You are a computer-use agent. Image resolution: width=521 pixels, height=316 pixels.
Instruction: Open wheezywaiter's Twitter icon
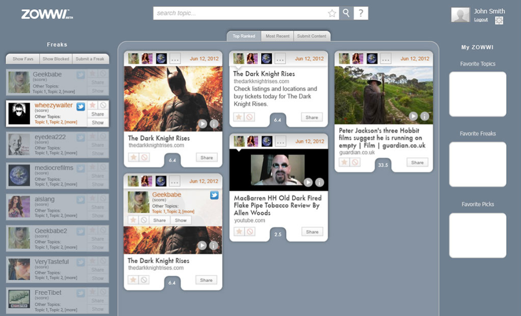tap(81, 106)
